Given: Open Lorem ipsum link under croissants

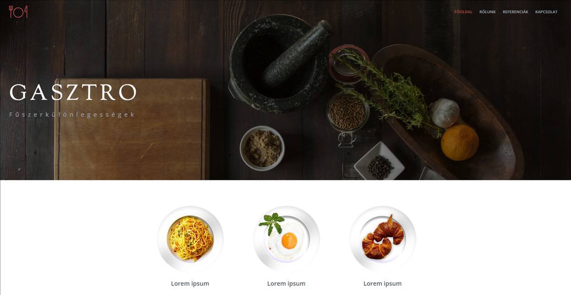Looking at the screenshot, I should [x=382, y=284].
